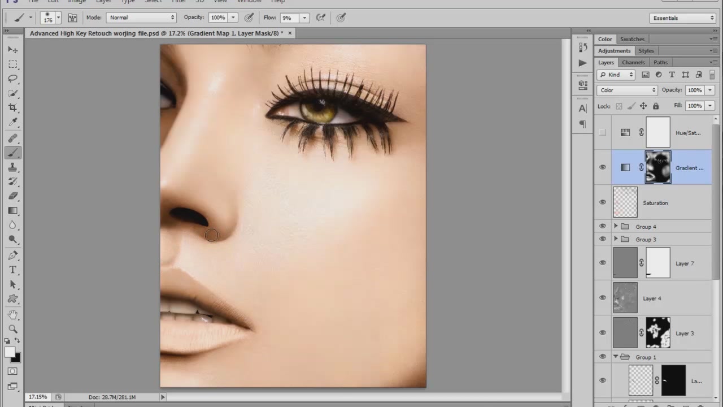723x407 pixels.
Task: Select the Eraser tool
Action: (12, 196)
